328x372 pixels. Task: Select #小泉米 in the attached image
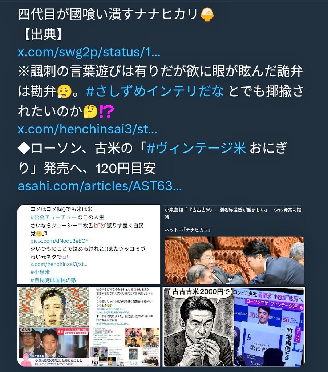pos(40,272)
